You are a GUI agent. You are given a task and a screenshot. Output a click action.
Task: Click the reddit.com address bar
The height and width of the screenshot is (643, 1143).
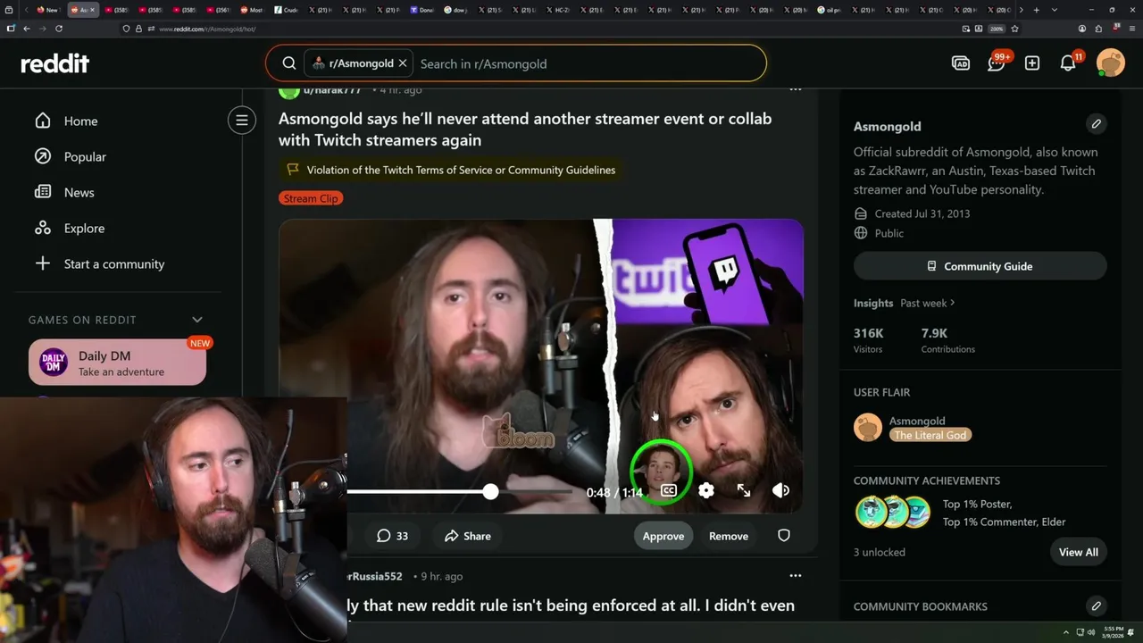(x=536, y=29)
